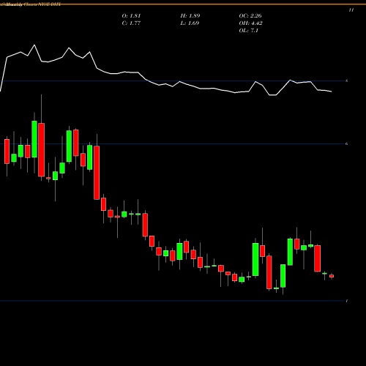The image size is (366, 366).
Task: Click the '1' price axis label
Action: 347,301
